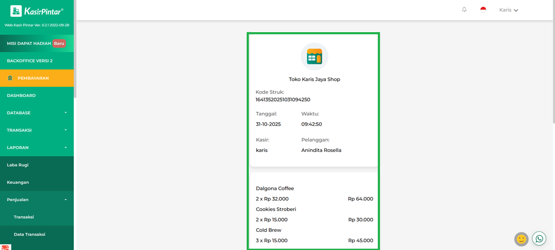Open the Keuangan report
Screen dimensions: 555x250
(18, 182)
